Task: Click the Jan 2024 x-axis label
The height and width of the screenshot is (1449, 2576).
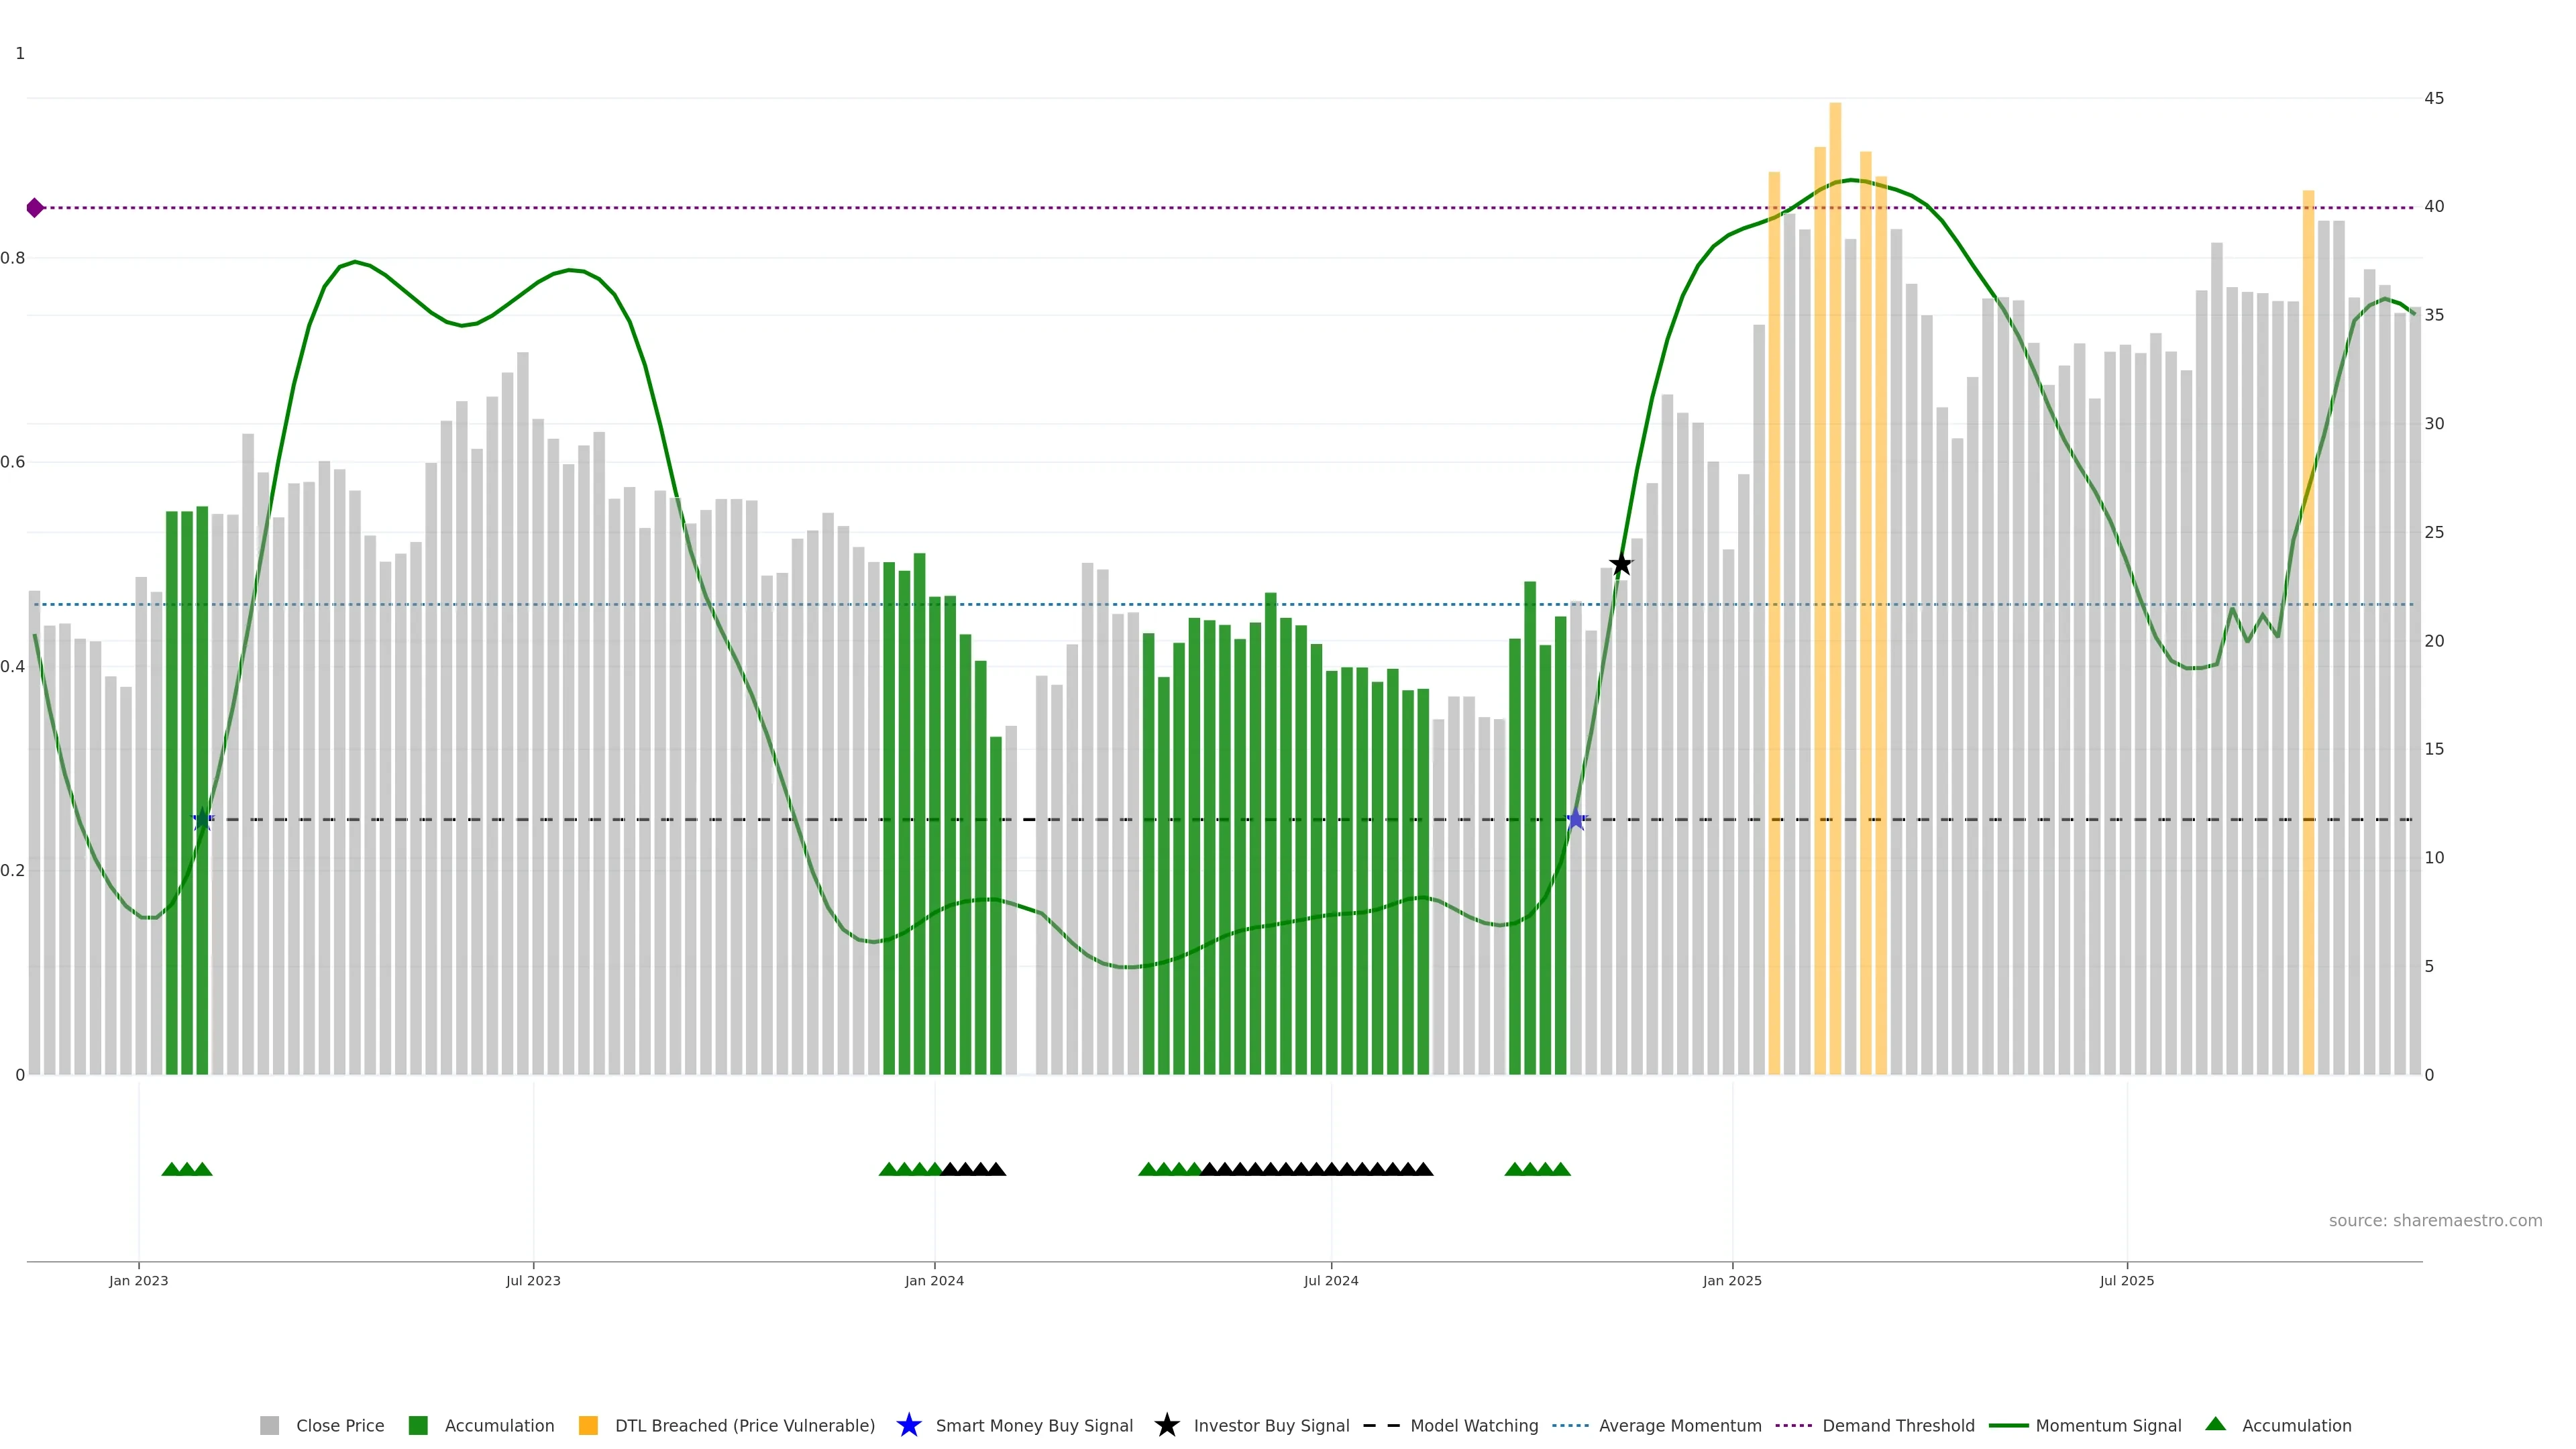Action: click(x=934, y=1280)
